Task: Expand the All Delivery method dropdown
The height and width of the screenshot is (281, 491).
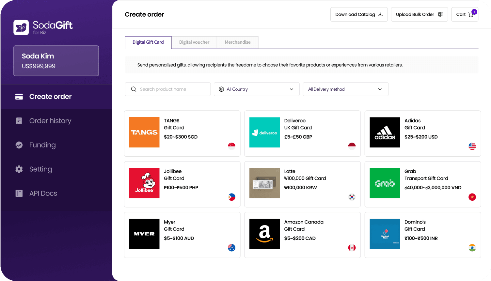Action: [x=346, y=89]
